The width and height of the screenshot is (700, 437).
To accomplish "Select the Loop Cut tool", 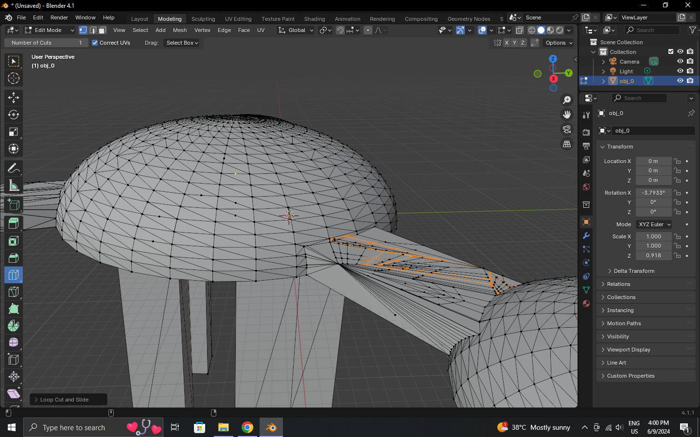I will (14, 275).
